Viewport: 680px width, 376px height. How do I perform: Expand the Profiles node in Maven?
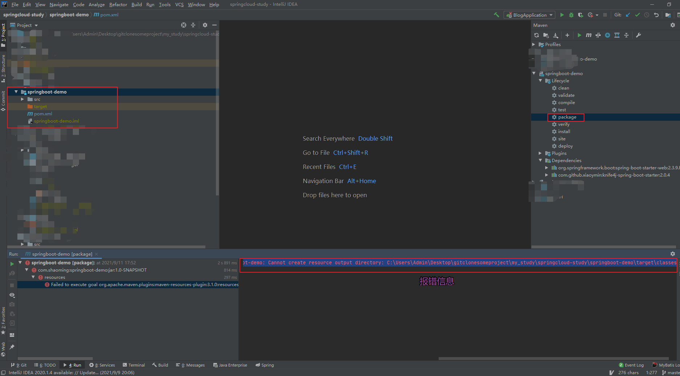(x=534, y=44)
